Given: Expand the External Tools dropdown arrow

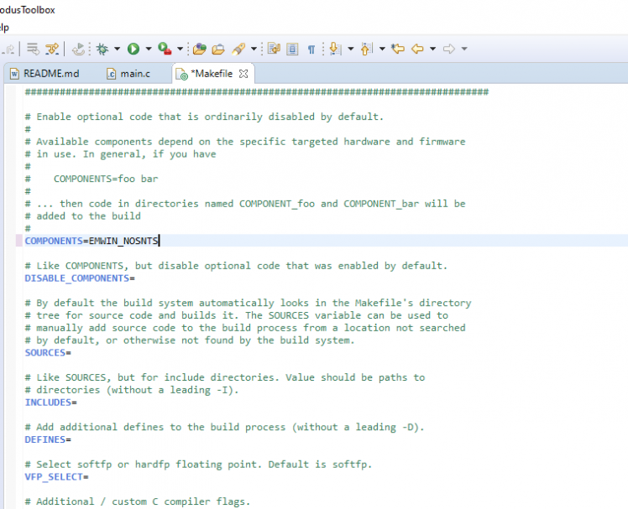Looking at the screenshot, I should 180,49.
